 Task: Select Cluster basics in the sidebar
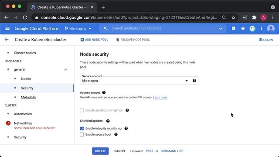(25, 53)
